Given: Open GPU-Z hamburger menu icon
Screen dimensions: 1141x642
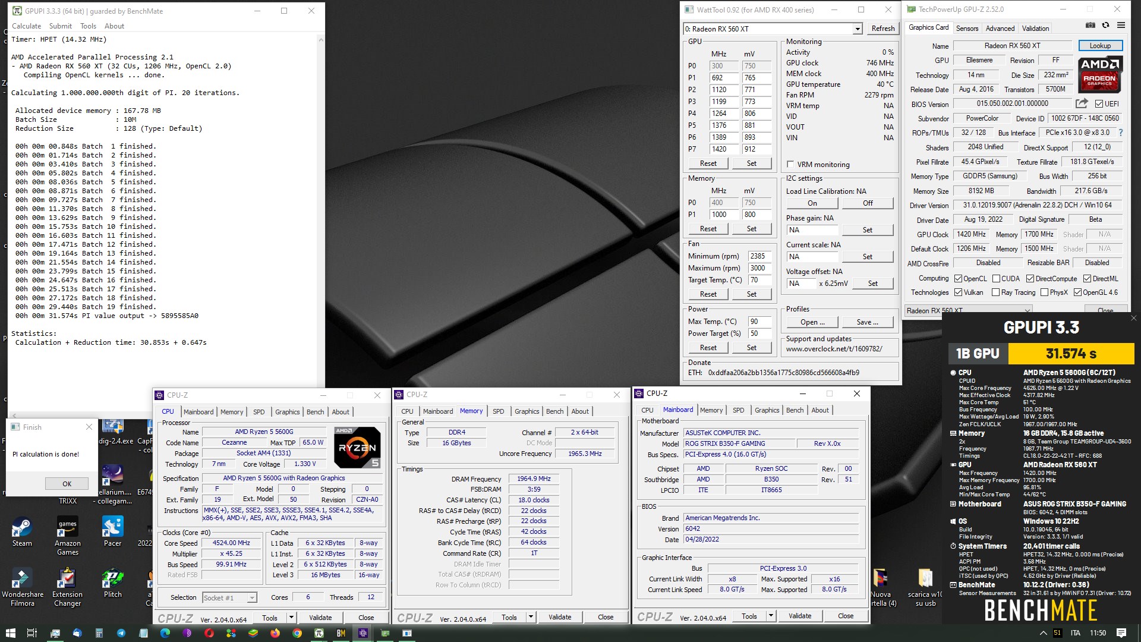Looking at the screenshot, I should (1121, 26).
